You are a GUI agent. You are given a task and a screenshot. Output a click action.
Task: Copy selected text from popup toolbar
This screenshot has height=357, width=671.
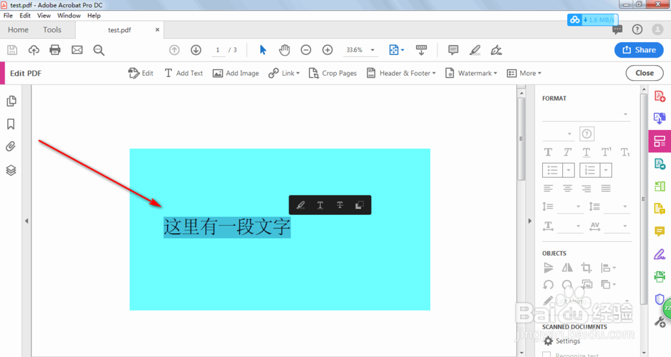coord(360,205)
